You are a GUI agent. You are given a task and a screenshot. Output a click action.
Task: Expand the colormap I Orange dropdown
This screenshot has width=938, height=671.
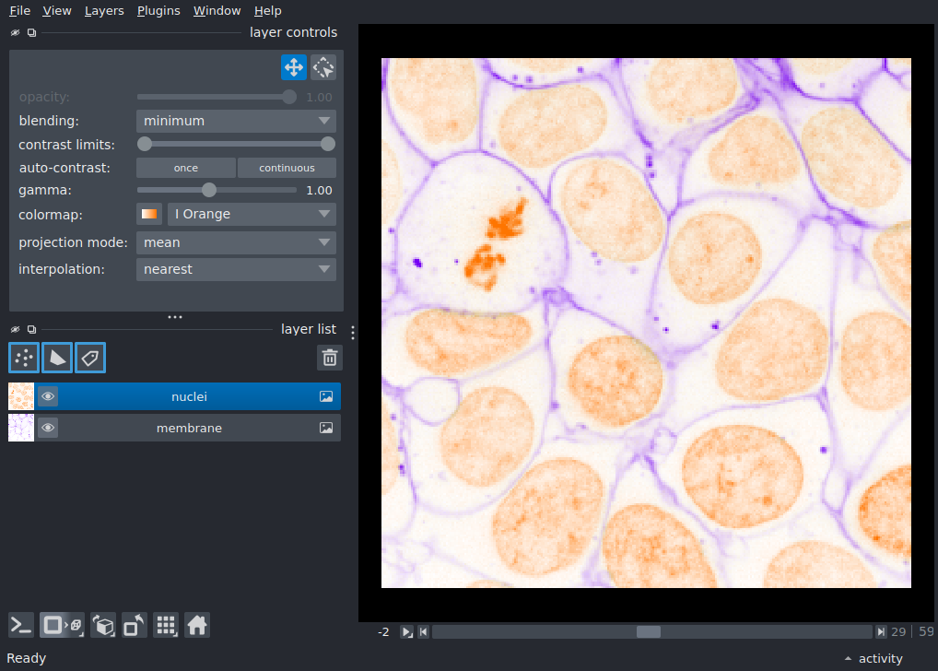point(252,214)
